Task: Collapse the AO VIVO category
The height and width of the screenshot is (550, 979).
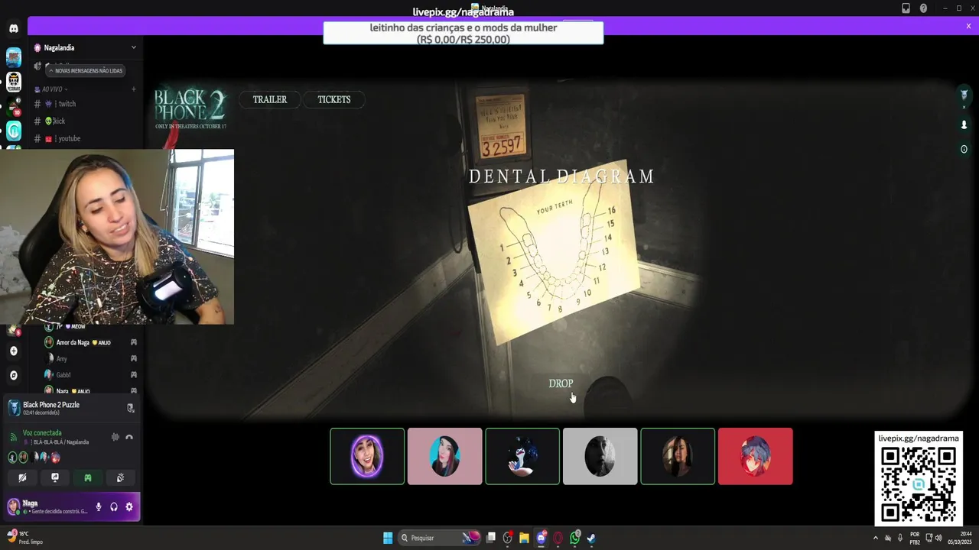Action: [54, 89]
